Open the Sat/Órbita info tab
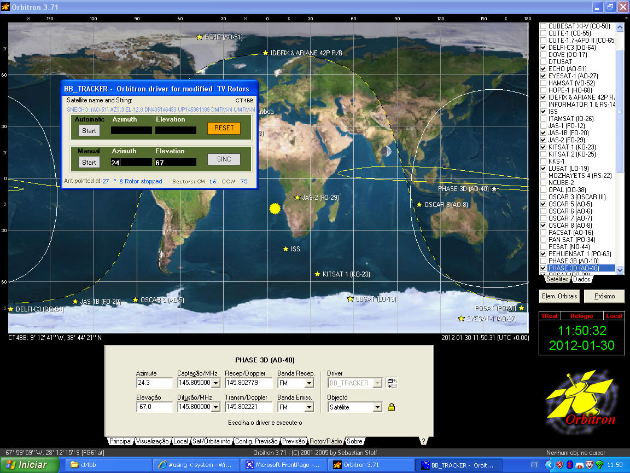This screenshot has width=630, height=473. coord(211,441)
